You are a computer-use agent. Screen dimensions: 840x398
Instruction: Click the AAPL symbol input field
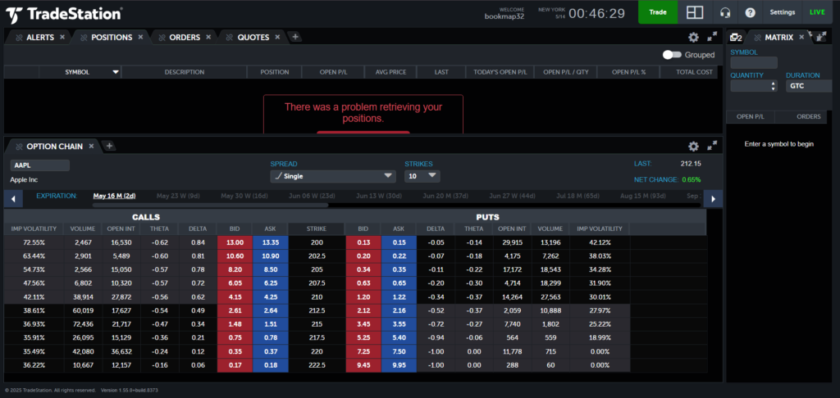39,165
